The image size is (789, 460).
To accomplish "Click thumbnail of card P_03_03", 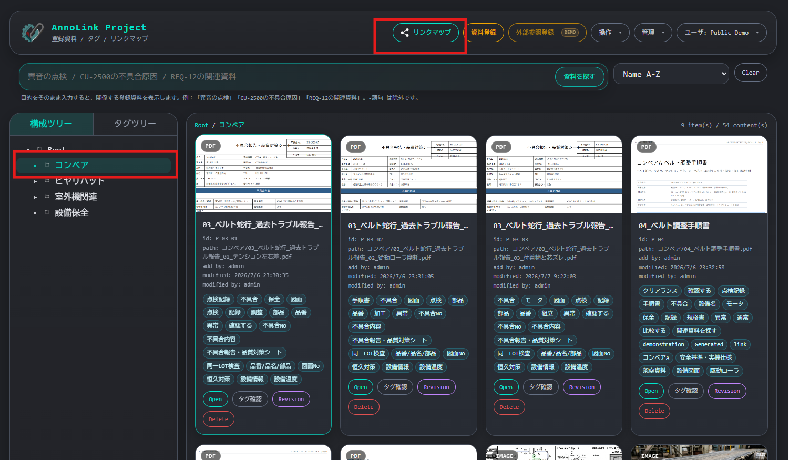I will point(554,175).
